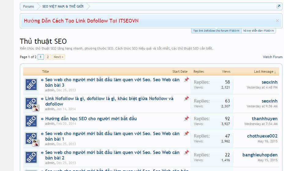Sort threads by Title column
Screen dimensions: 284x171
[x=46, y=72]
